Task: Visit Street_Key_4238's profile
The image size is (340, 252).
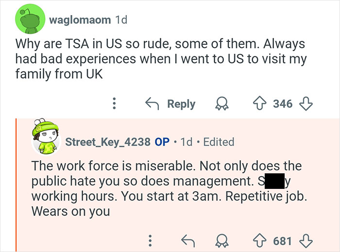Action: coord(107,142)
